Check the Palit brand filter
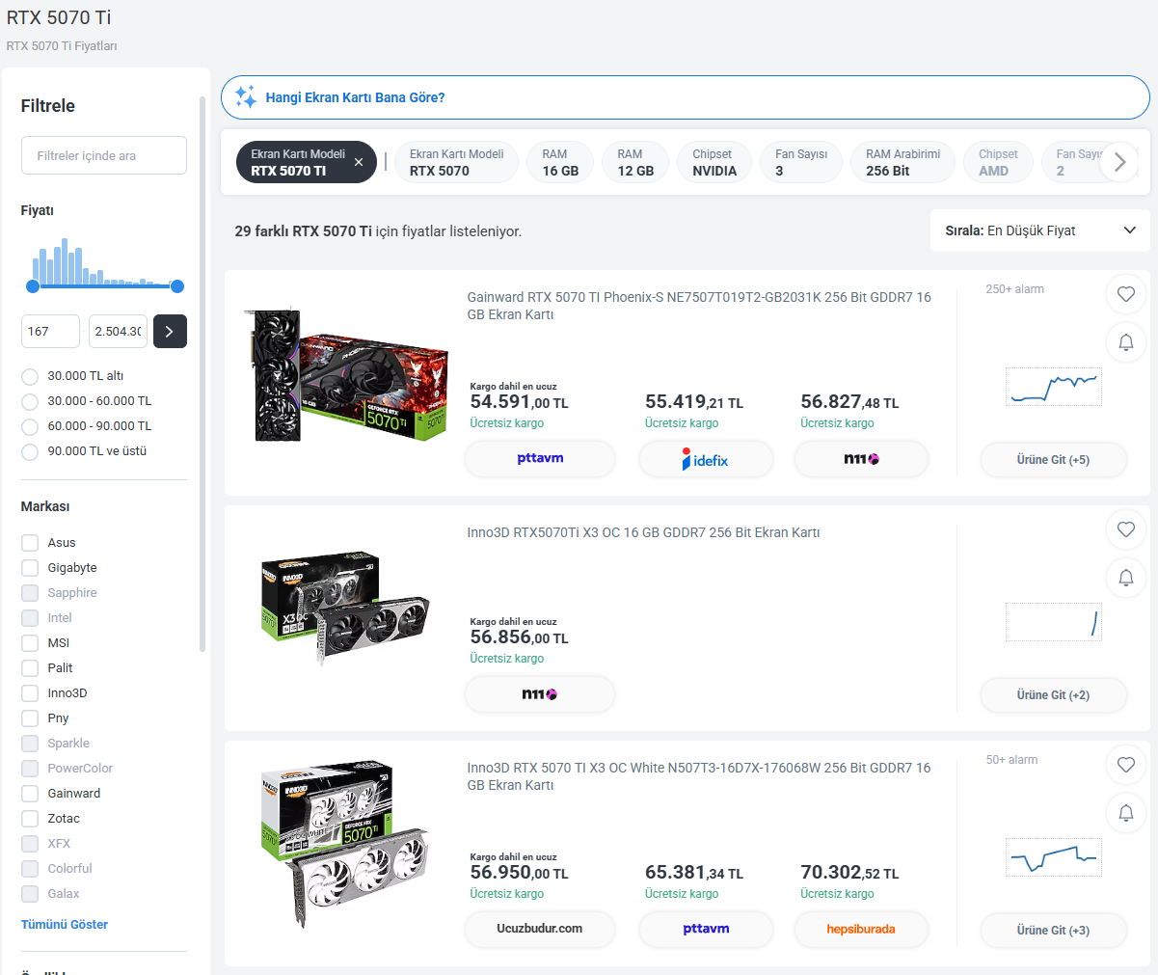The height and width of the screenshot is (975, 1158). point(30,668)
